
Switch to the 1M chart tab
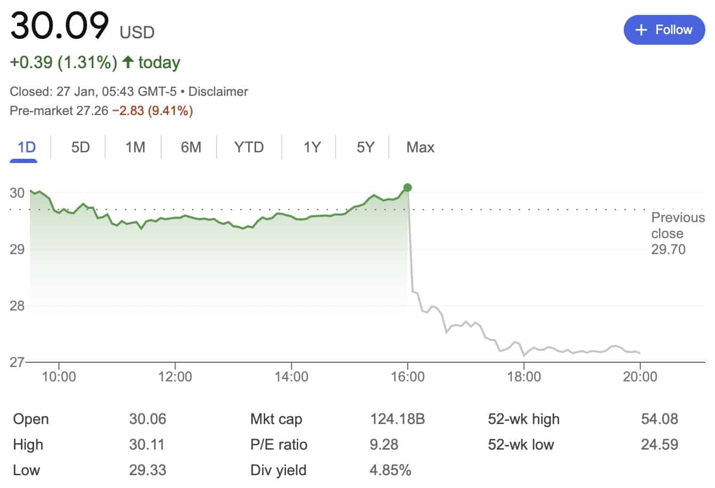135,147
